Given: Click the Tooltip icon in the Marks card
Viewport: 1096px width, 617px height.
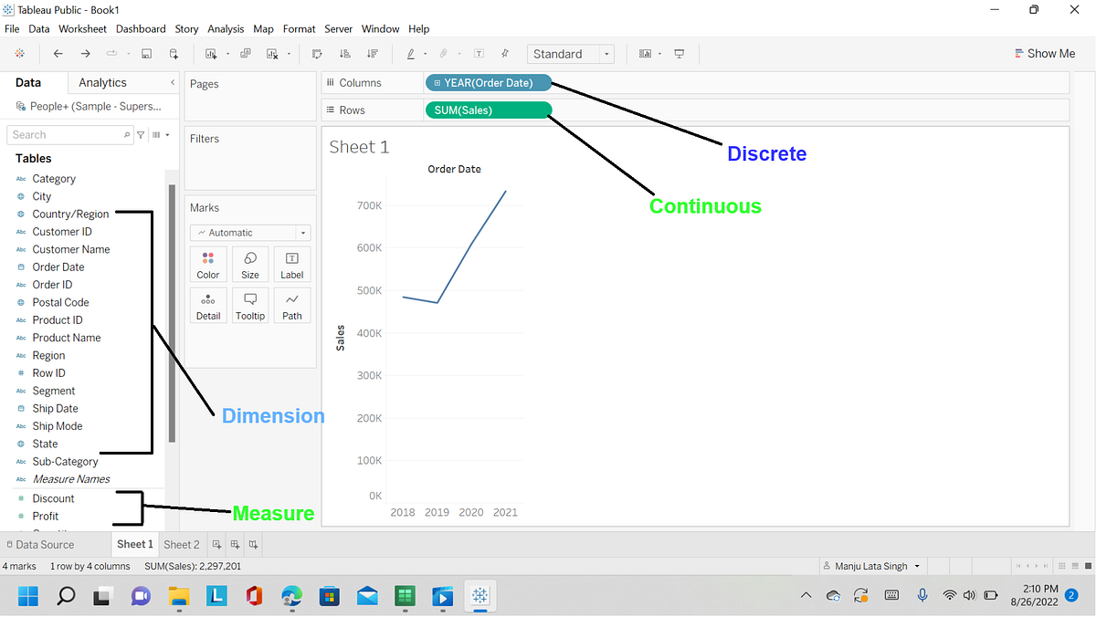Looking at the screenshot, I should coord(250,305).
